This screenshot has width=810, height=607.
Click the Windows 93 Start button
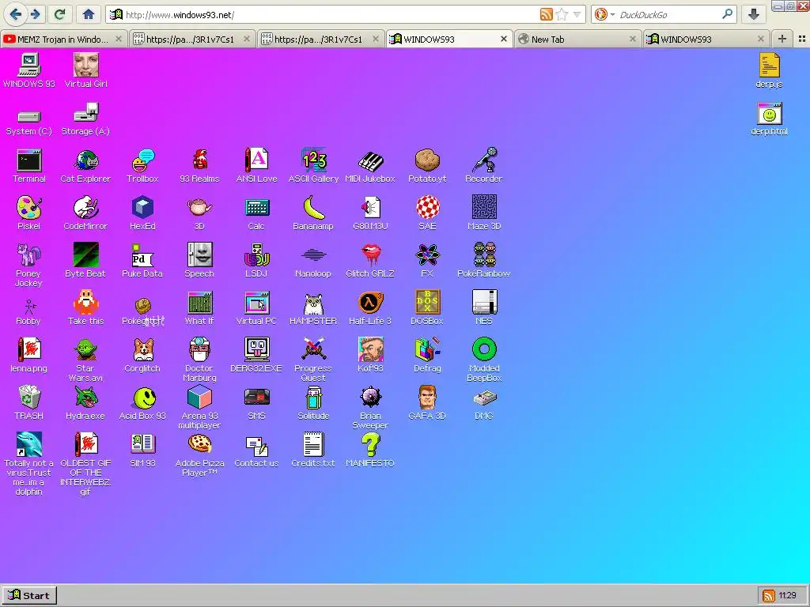29,595
